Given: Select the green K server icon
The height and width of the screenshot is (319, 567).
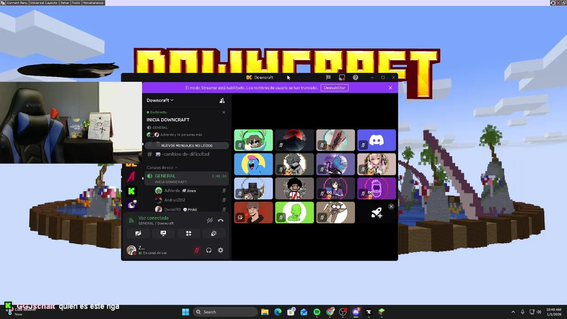Looking at the screenshot, I should (x=131, y=191).
